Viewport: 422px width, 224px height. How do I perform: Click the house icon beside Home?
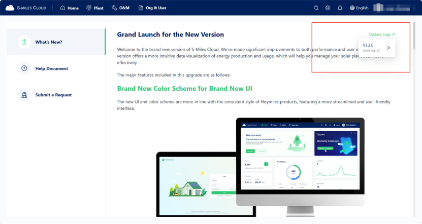point(62,8)
